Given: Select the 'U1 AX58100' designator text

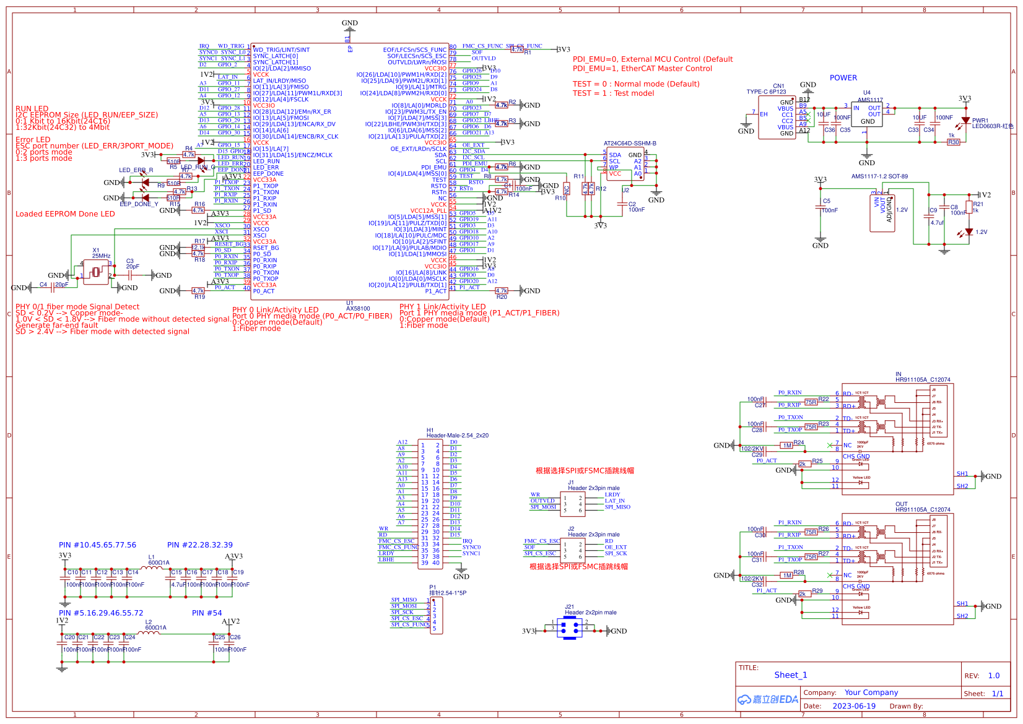Looking at the screenshot, I should (358, 306).
